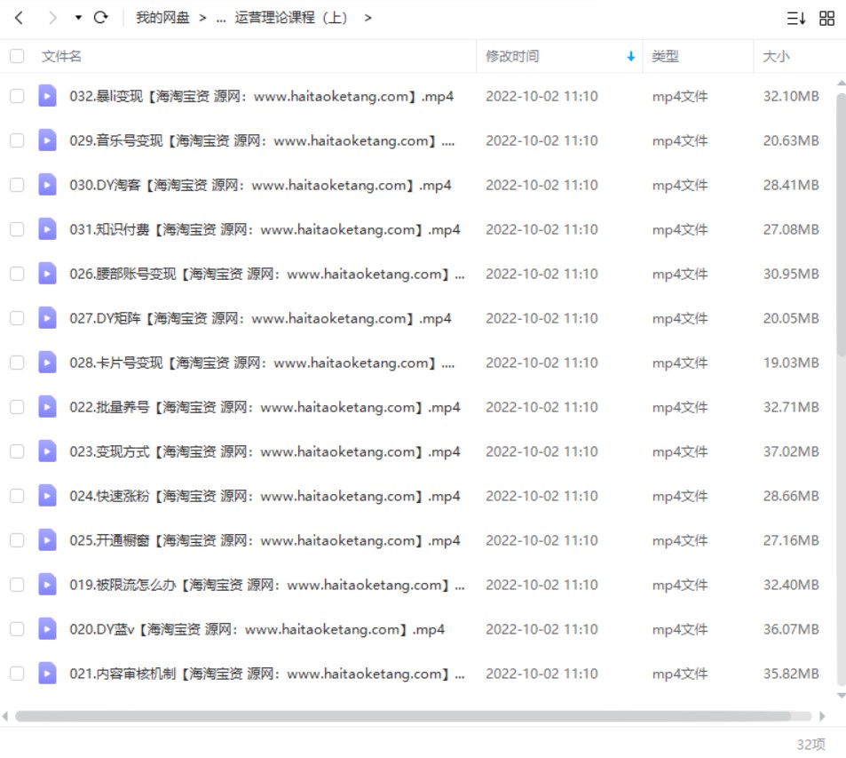Check the box for 029.音乐号变现
Screen dimensions: 846x758
point(17,140)
